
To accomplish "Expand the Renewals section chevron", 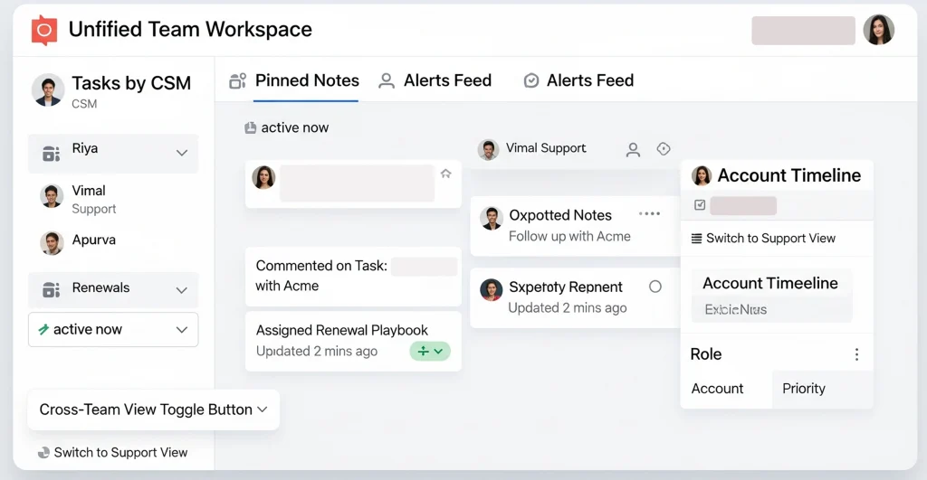I will [181, 290].
